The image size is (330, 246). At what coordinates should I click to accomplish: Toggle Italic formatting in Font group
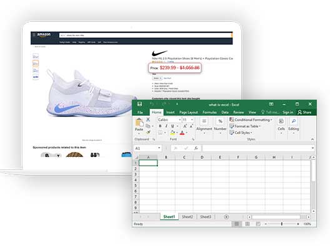coord(166,126)
